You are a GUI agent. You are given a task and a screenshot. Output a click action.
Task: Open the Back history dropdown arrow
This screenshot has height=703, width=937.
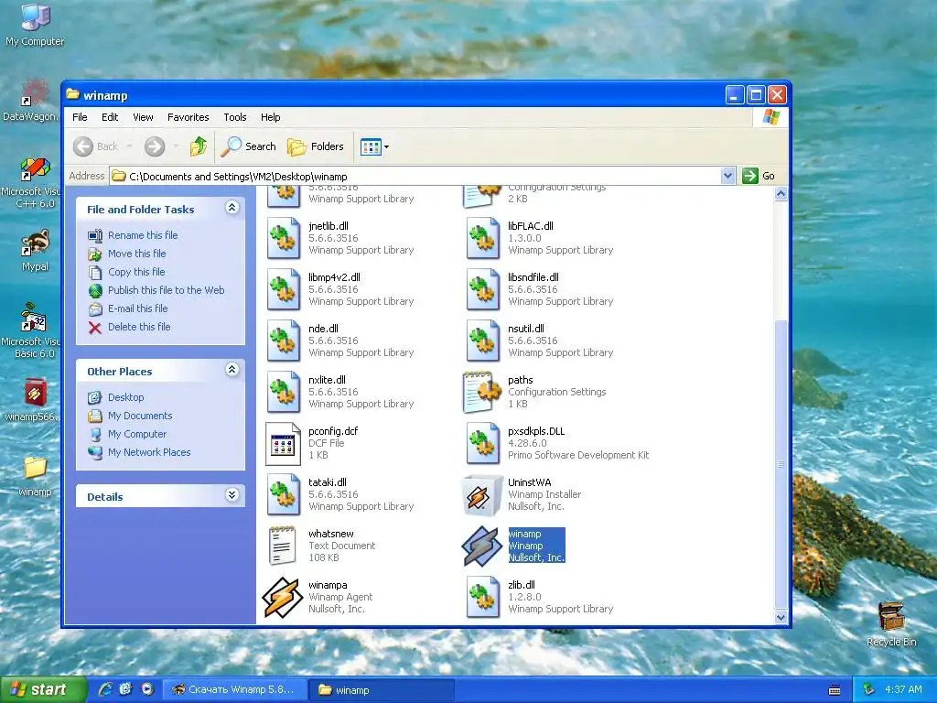click(x=129, y=146)
